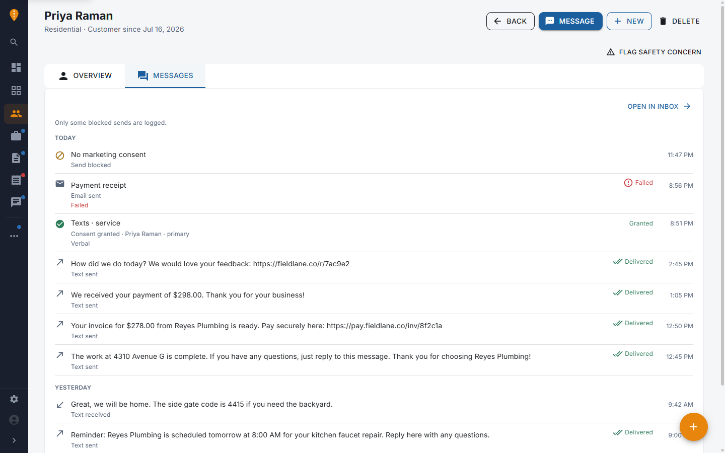Click the orange plus floating action button

point(694,427)
